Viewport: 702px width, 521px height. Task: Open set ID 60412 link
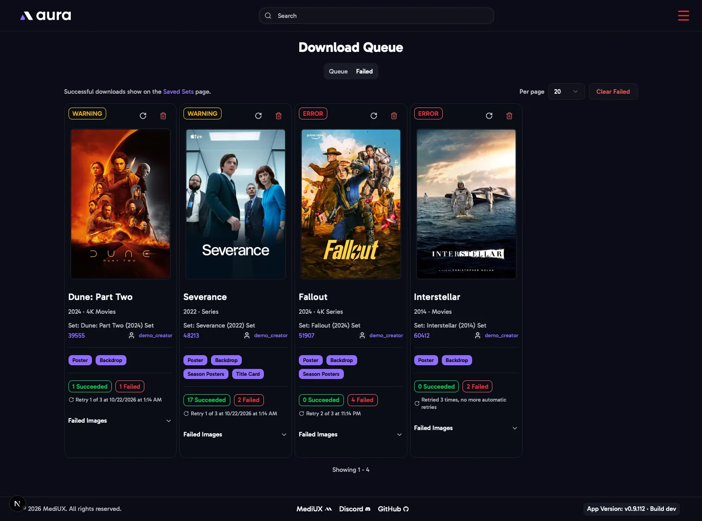[x=422, y=336]
